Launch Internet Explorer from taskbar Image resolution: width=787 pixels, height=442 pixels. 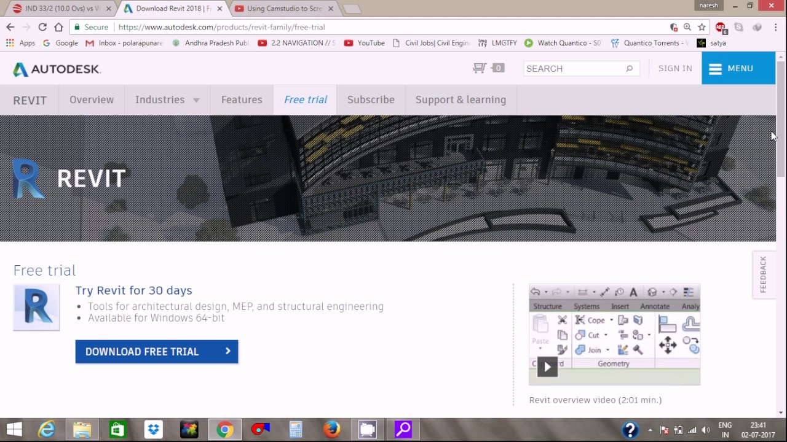(x=47, y=429)
